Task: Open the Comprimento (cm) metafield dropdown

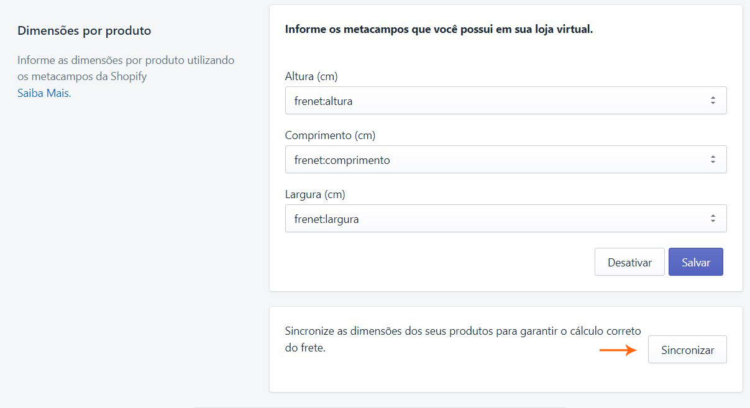Action: pos(505,159)
